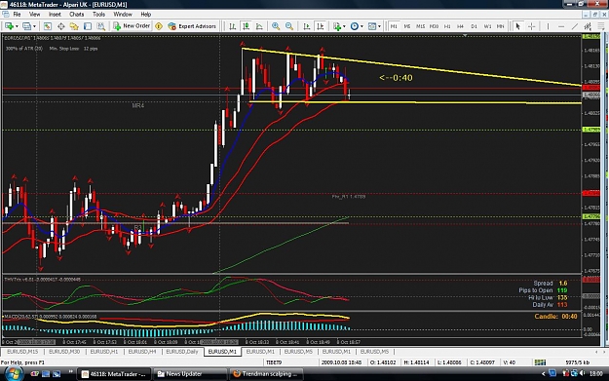609x381 pixels.
Task: Open Trendman scalping Firefox taskbar item
Action: coord(266,374)
